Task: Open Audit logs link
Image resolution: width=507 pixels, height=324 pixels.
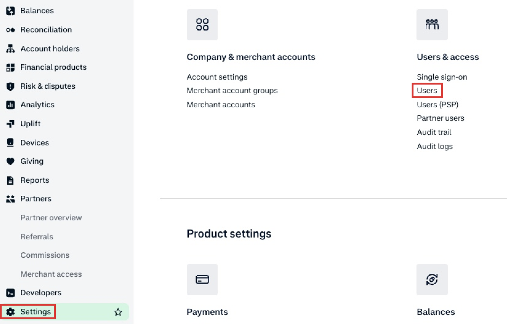Action: point(435,146)
